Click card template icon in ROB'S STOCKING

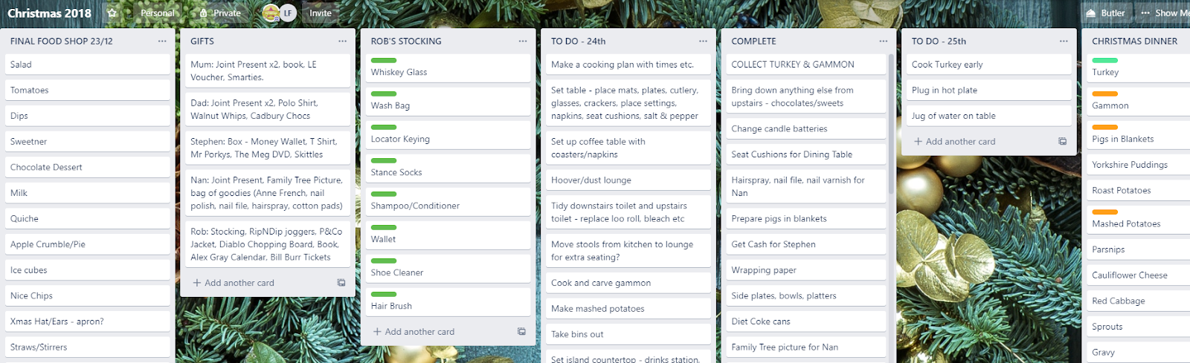521,332
